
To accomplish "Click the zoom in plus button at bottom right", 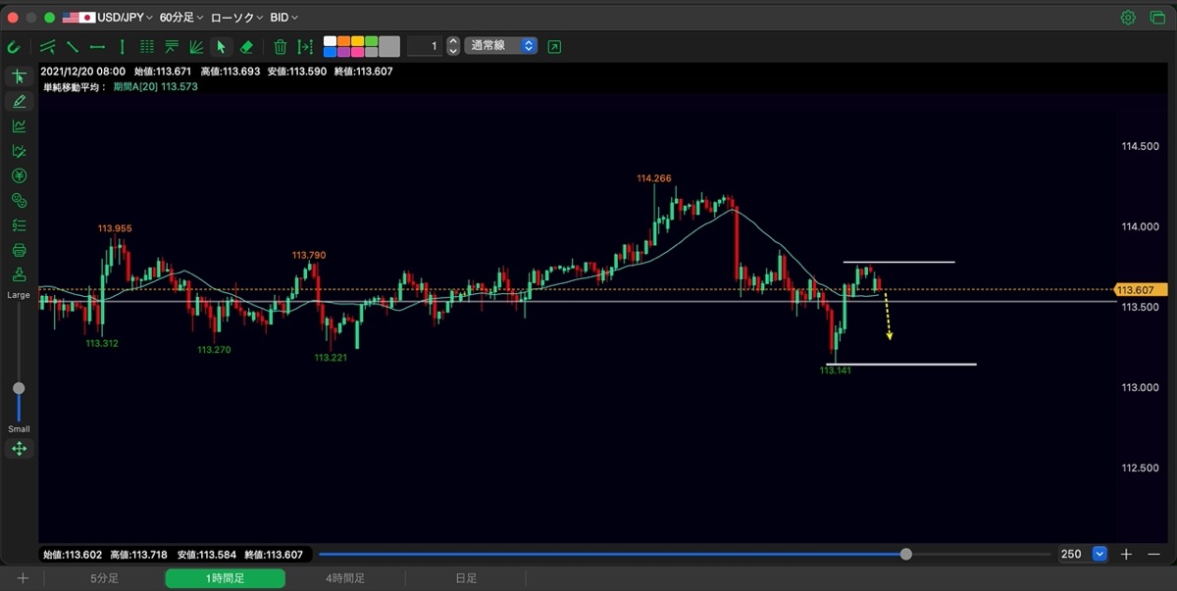I will [1126, 554].
